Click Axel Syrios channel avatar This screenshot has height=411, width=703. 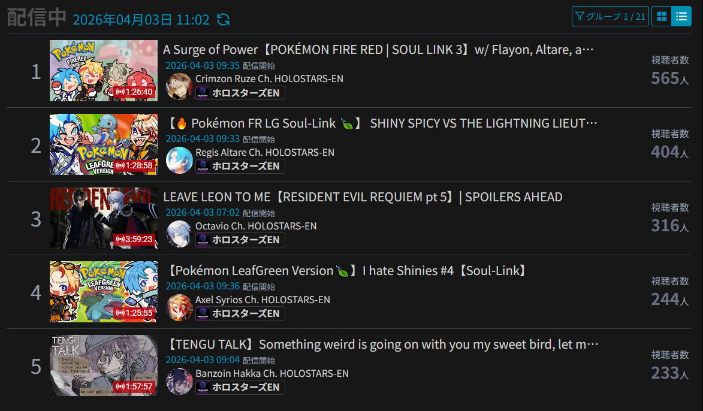coord(179,307)
